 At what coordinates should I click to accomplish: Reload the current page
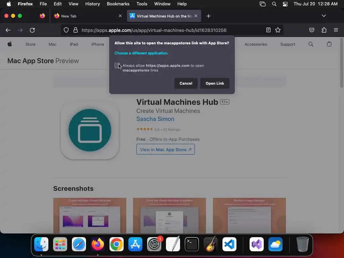[32, 30]
